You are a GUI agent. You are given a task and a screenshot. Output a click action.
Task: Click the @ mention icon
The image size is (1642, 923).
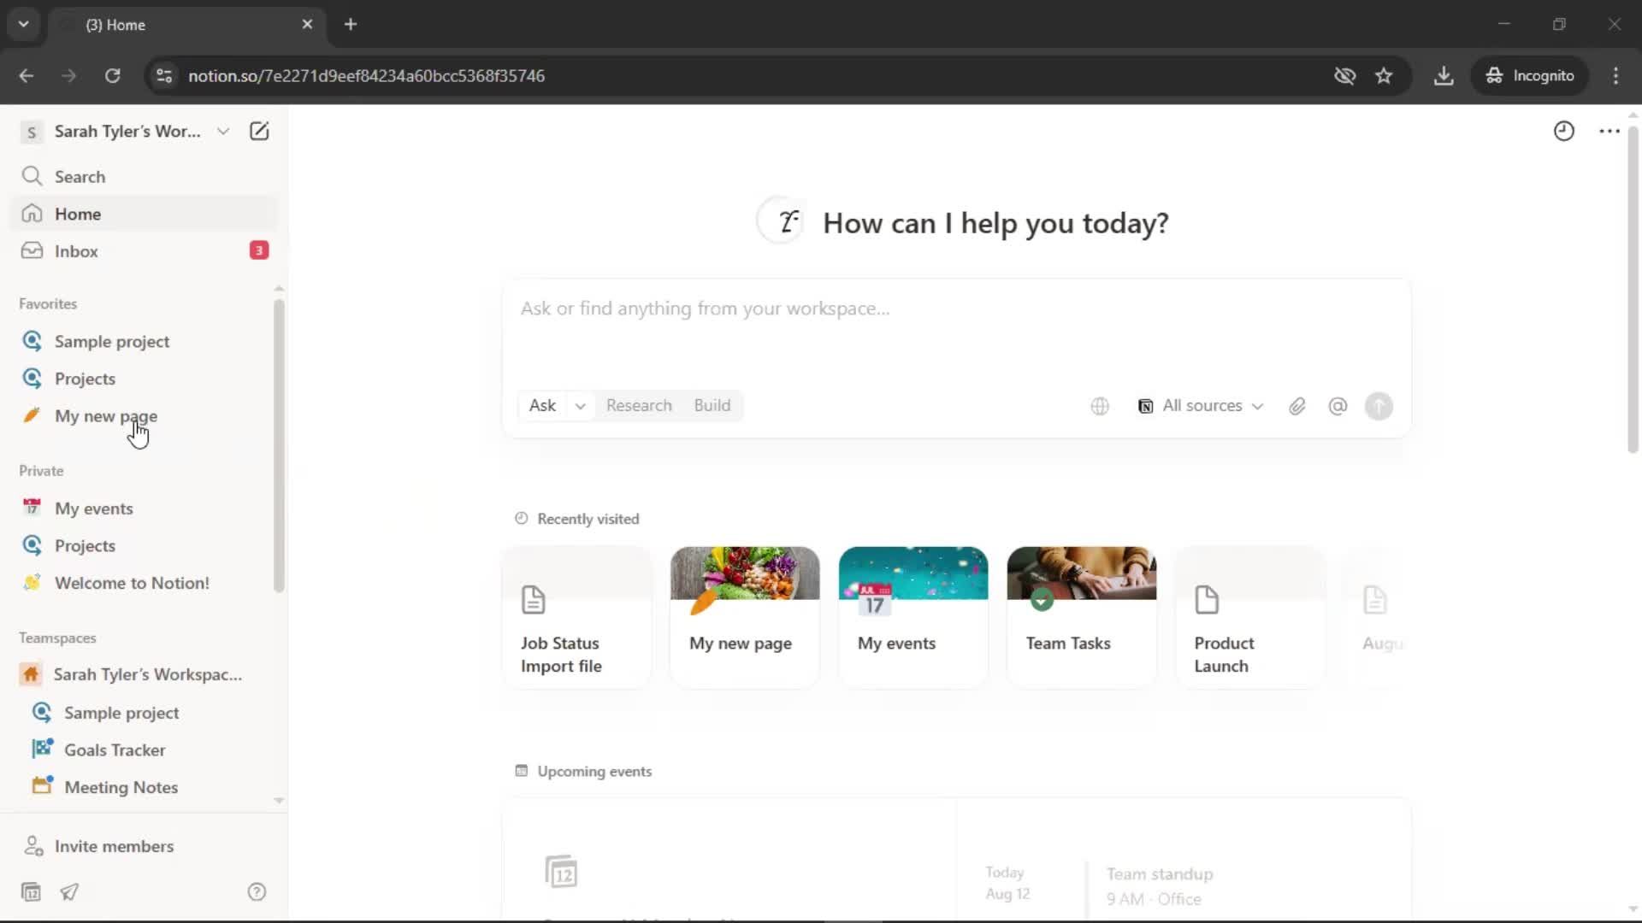pyautogui.click(x=1338, y=407)
